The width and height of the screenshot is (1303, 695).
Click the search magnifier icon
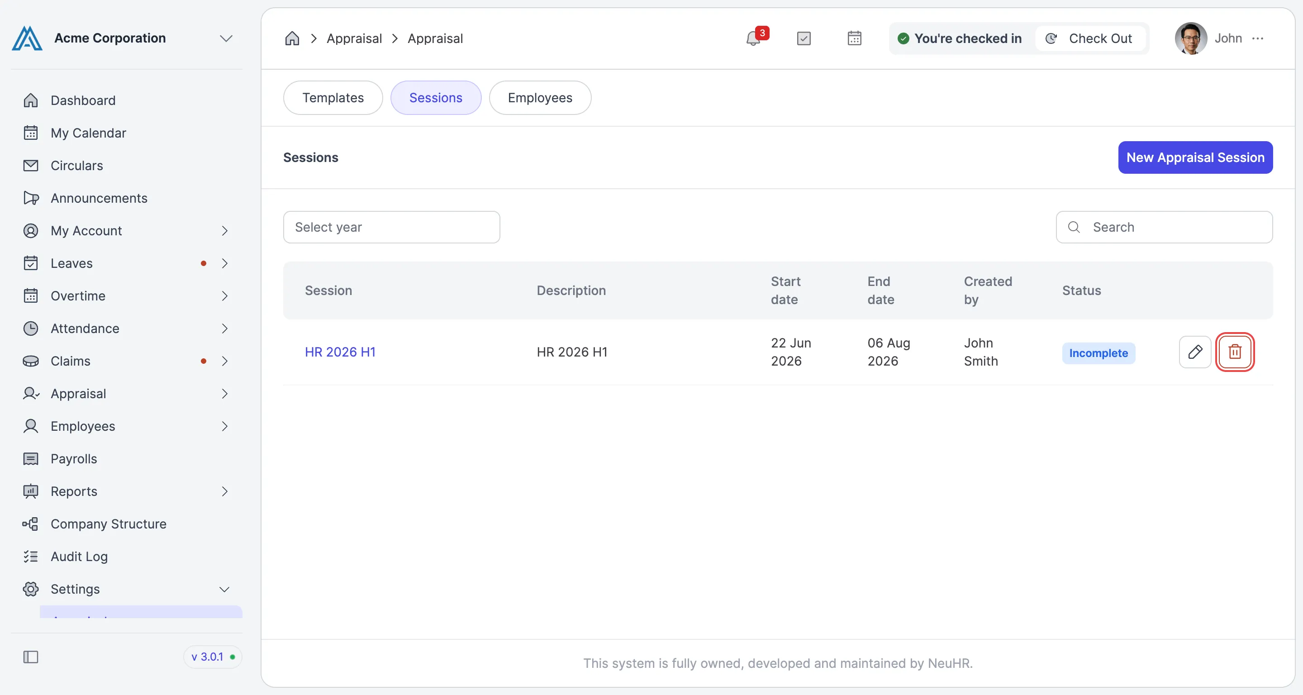click(x=1074, y=227)
